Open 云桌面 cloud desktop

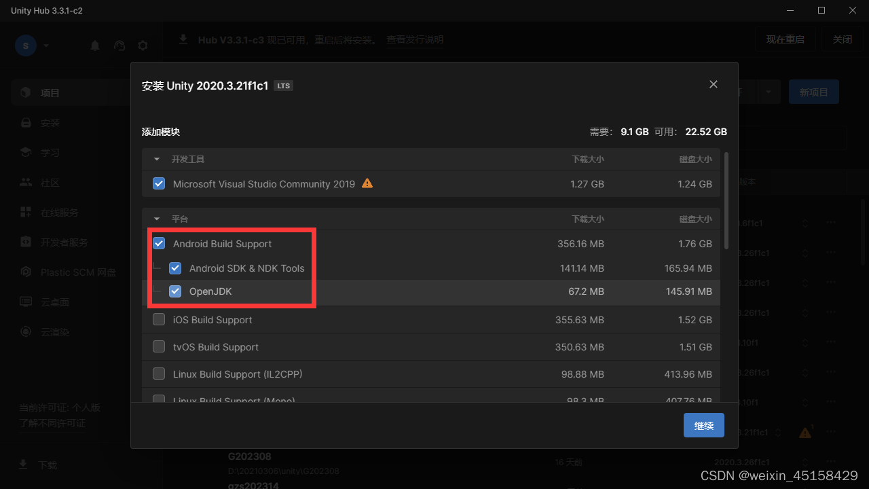pyautogui.click(x=81, y=302)
